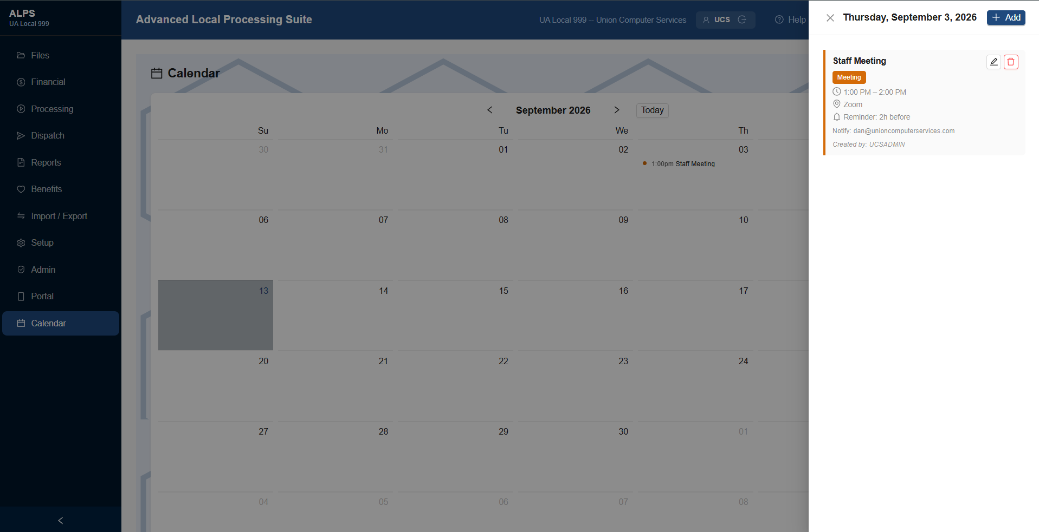Viewport: 1039px width, 532px height.
Task: Click Created by: UCSADMIN text
Action: point(869,145)
